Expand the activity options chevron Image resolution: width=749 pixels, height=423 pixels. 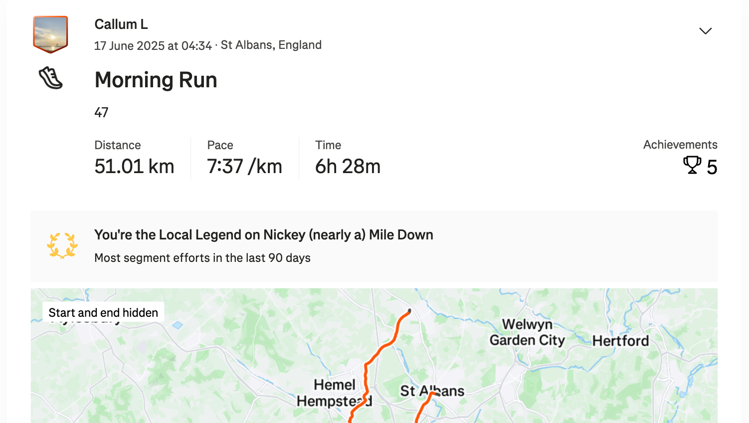(x=705, y=31)
